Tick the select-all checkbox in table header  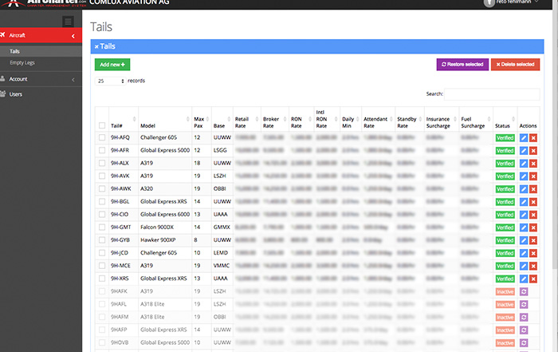tap(101, 125)
